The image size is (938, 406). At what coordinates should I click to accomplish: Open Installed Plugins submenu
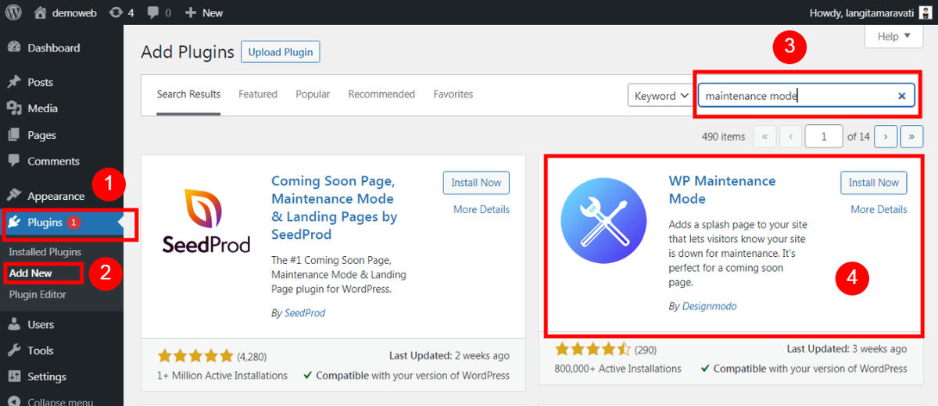tap(45, 252)
